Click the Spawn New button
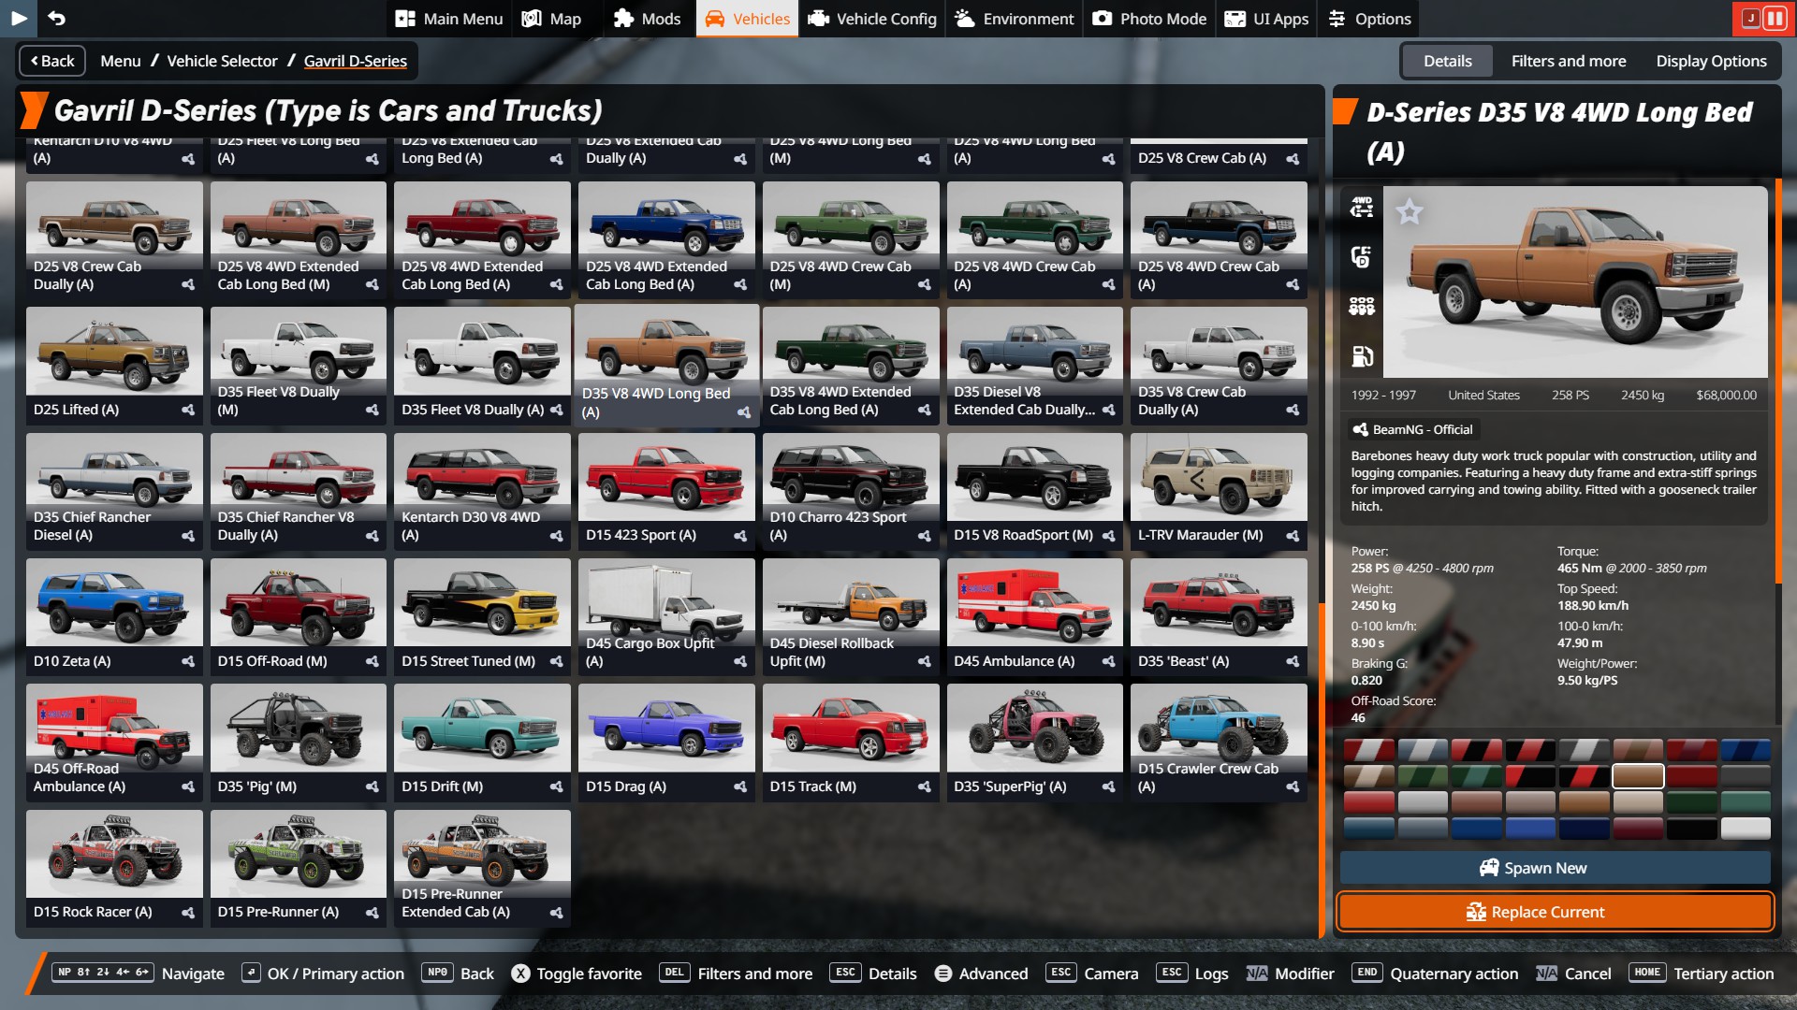 (x=1555, y=868)
